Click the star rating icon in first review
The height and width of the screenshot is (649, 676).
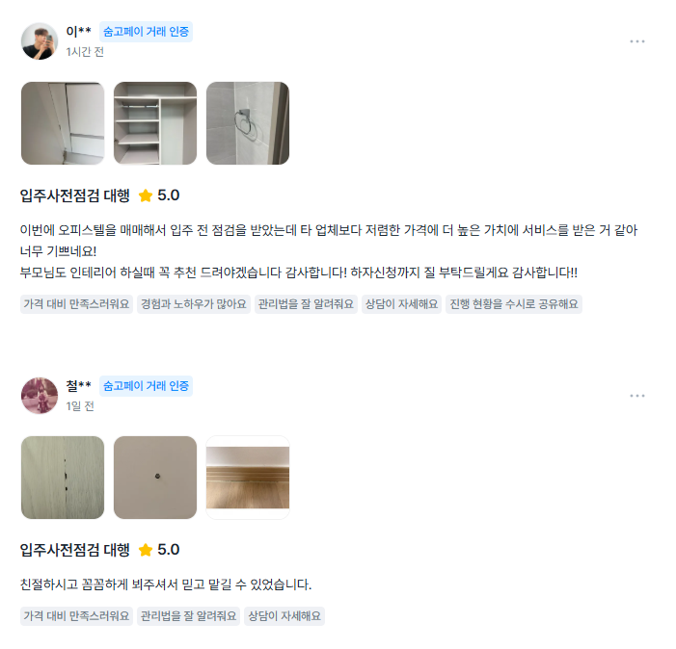(146, 195)
